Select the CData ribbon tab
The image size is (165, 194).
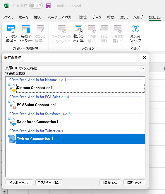pyautogui.click(x=154, y=17)
